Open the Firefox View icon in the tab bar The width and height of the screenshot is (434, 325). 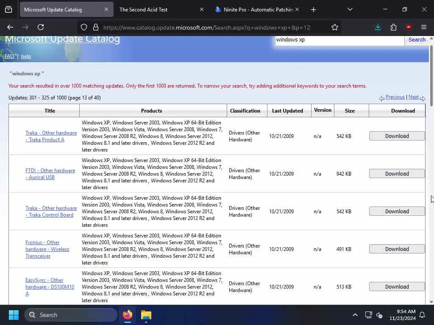point(8,9)
